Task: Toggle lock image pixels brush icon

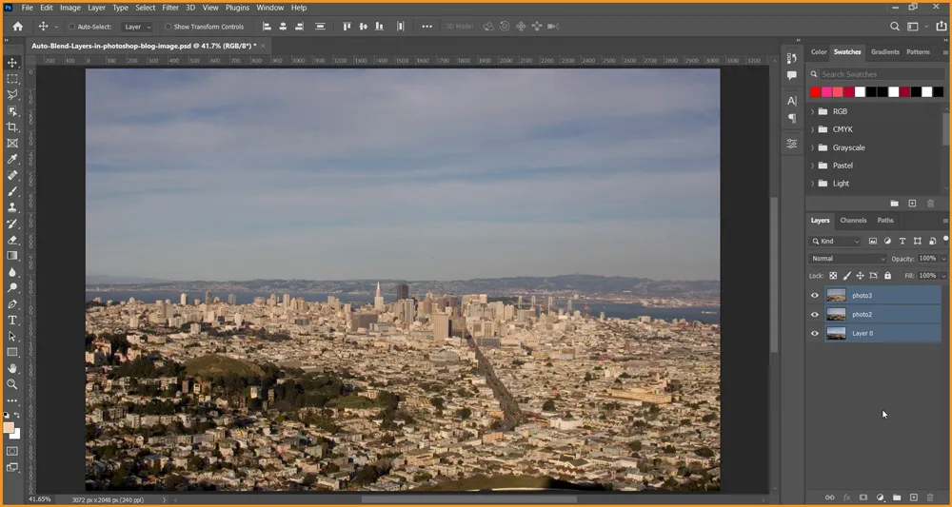Action: coord(847,275)
